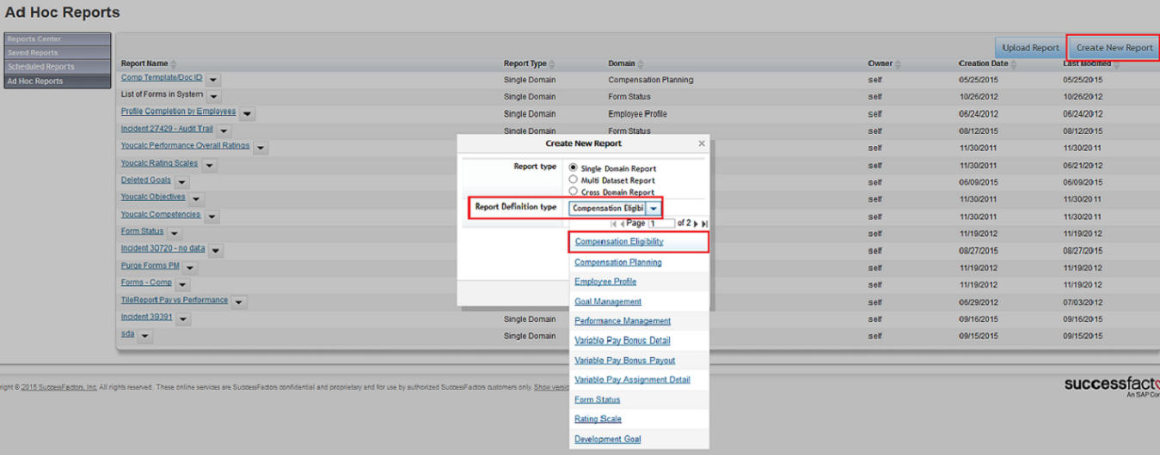Select Cross Domain Report radio button

coord(574,191)
